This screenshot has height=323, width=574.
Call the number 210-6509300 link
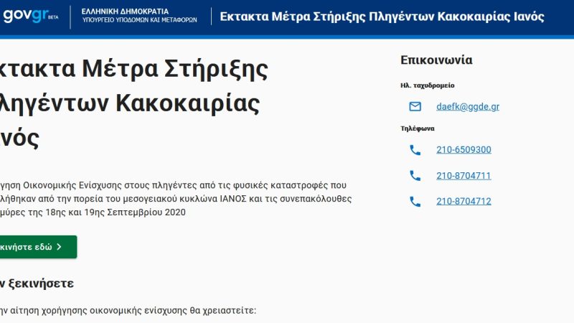click(464, 150)
